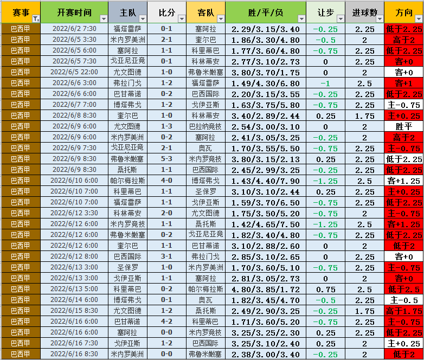Open the 方向 column filter arrow
The width and height of the screenshot is (424, 360).
418,19
